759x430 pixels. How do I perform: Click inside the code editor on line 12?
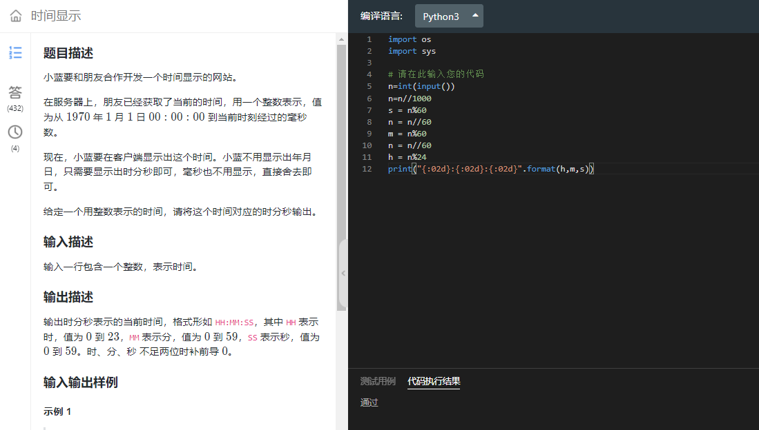[x=483, y=168]
